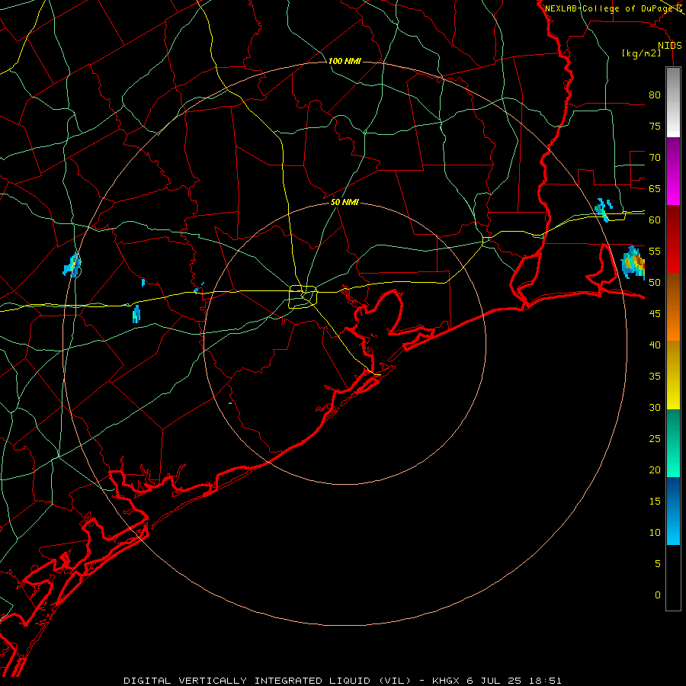Click the 'KHGX 6 JUL 25 18:51' timestamp

[x=496, y=681]
